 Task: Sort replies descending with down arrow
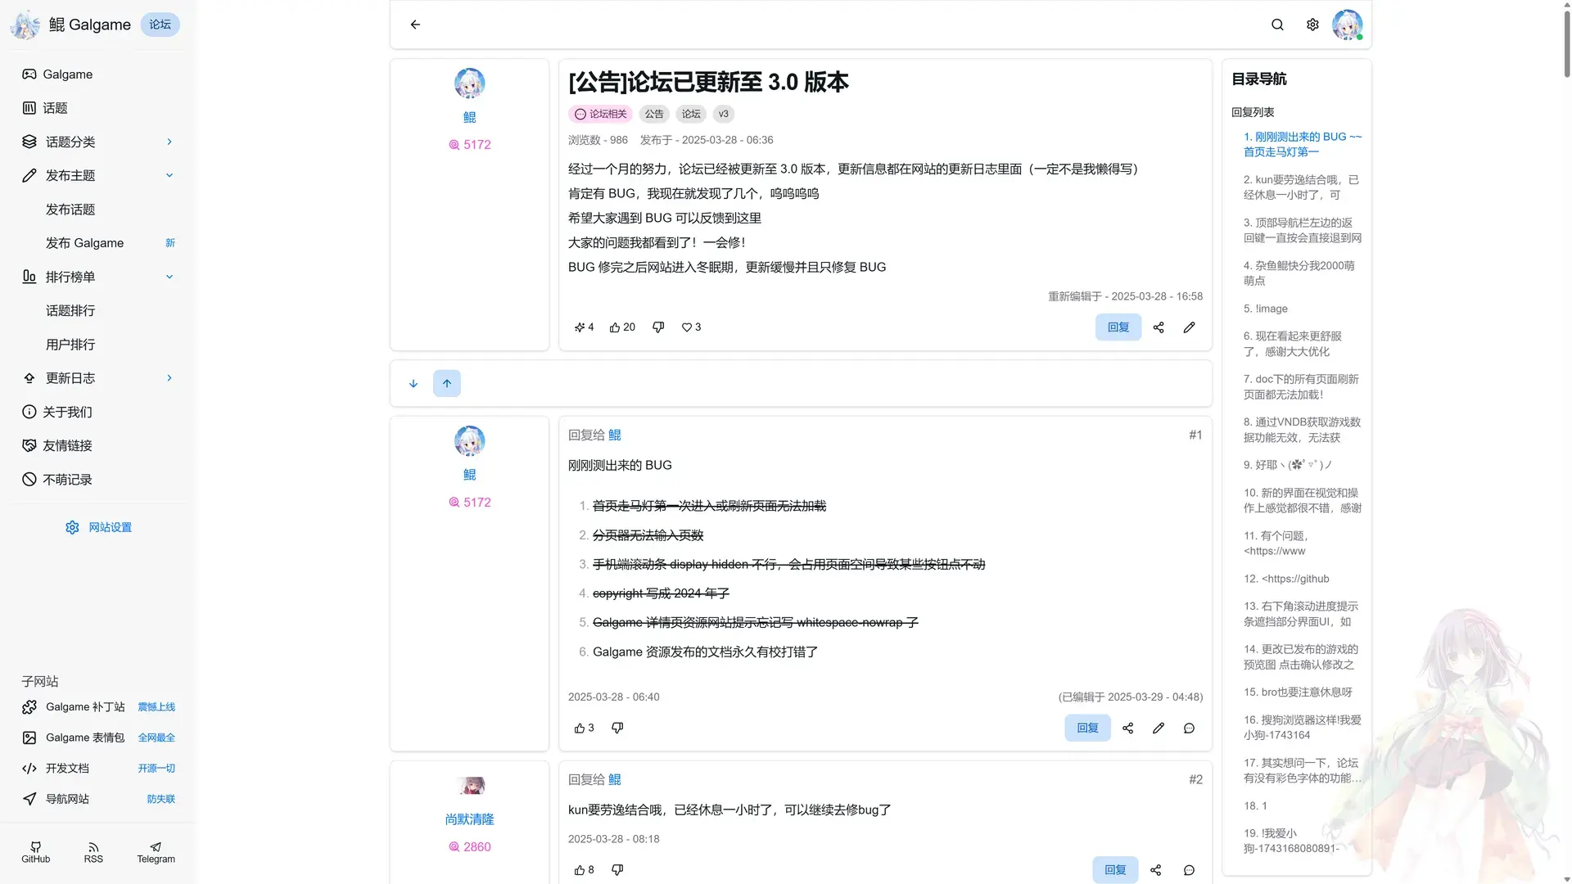tap(413, 383)
